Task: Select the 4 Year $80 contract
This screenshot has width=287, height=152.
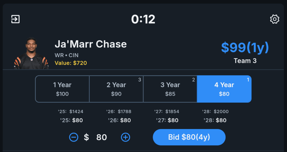Action: coord(224,89)
